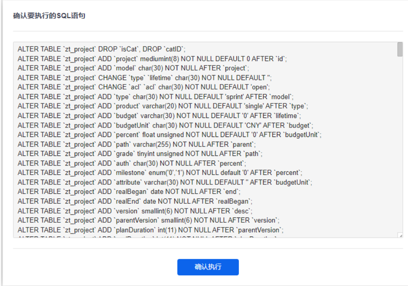Click the ADD `planDuration` int(11) line
408x286 pixels.
pyautogui.click(x=151, y=230)
